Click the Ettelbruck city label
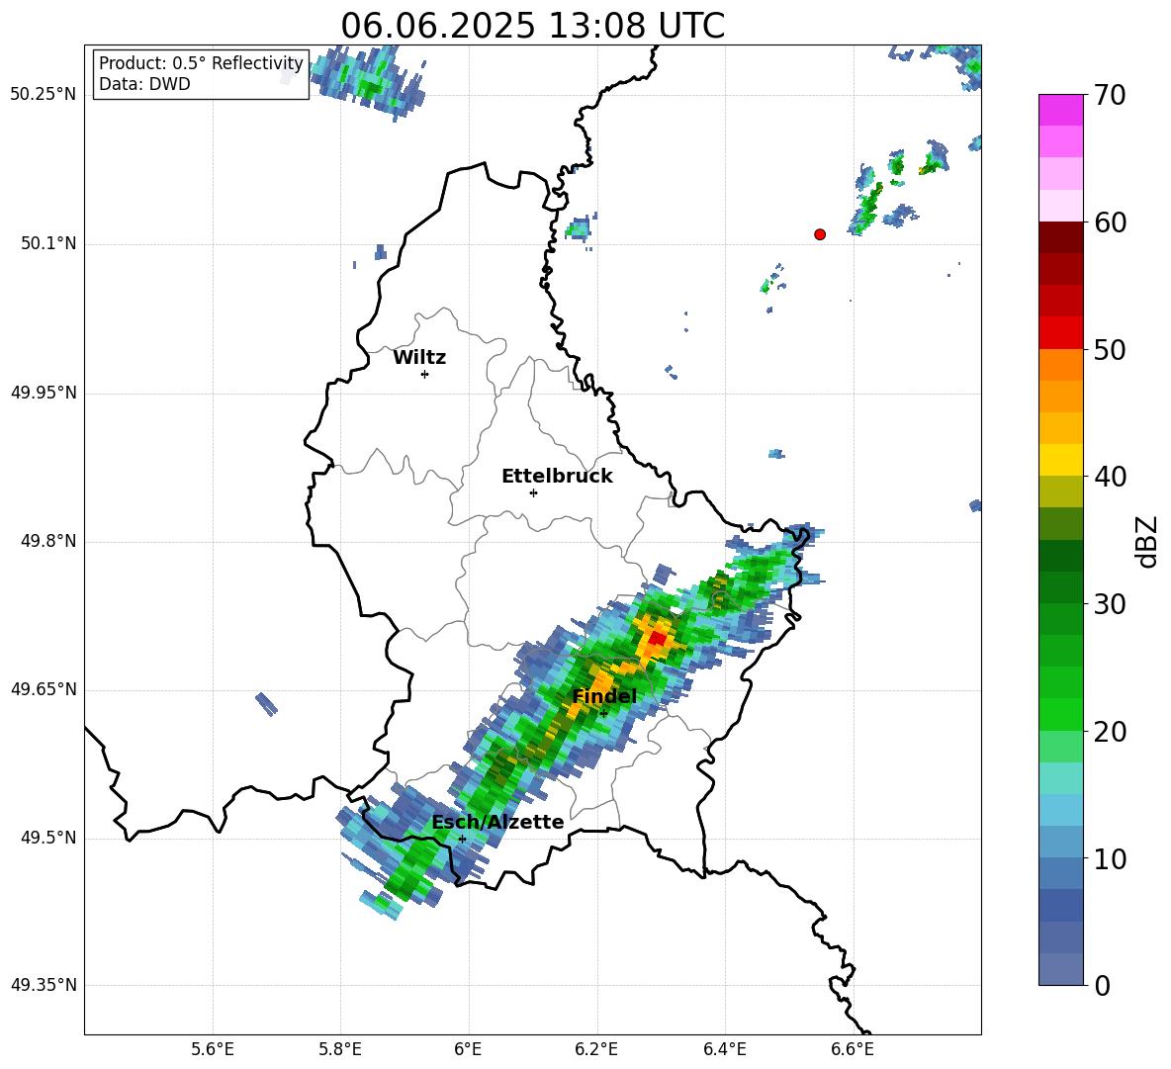This screenshot has height=1069, width=1171. pyautogui.click(x=557, y=477)
